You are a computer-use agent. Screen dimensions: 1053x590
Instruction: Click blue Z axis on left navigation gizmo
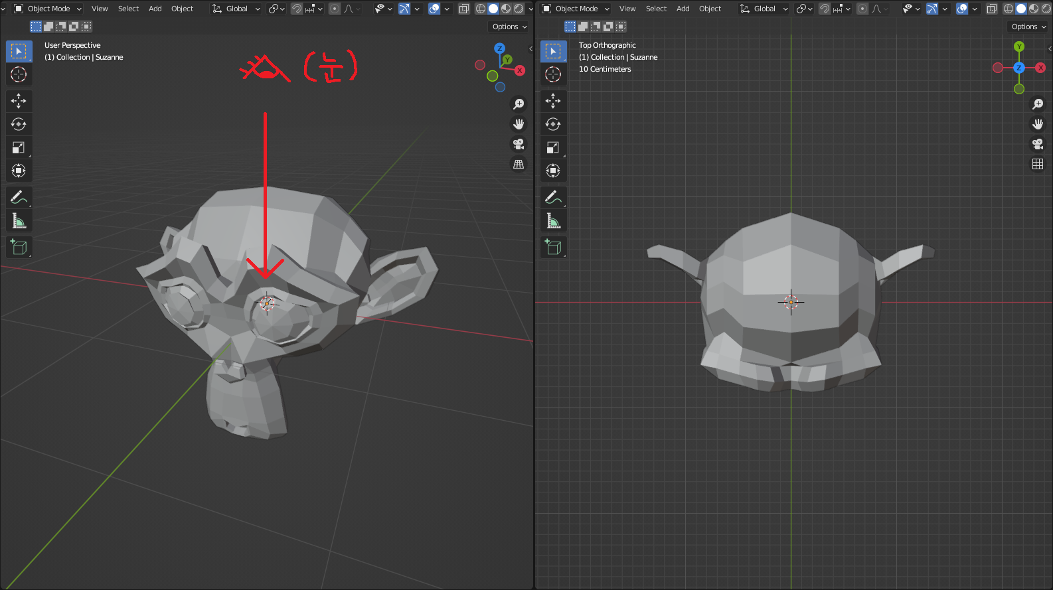(500, 48)
